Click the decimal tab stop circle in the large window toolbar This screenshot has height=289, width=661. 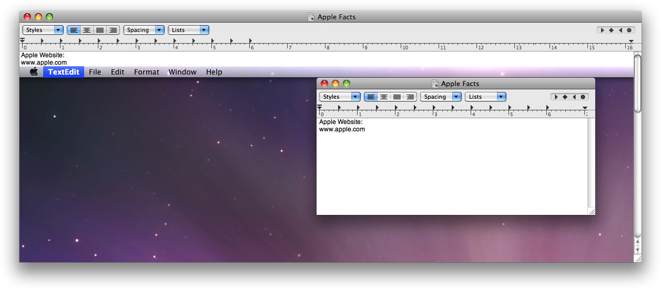[x=629, y=30]
